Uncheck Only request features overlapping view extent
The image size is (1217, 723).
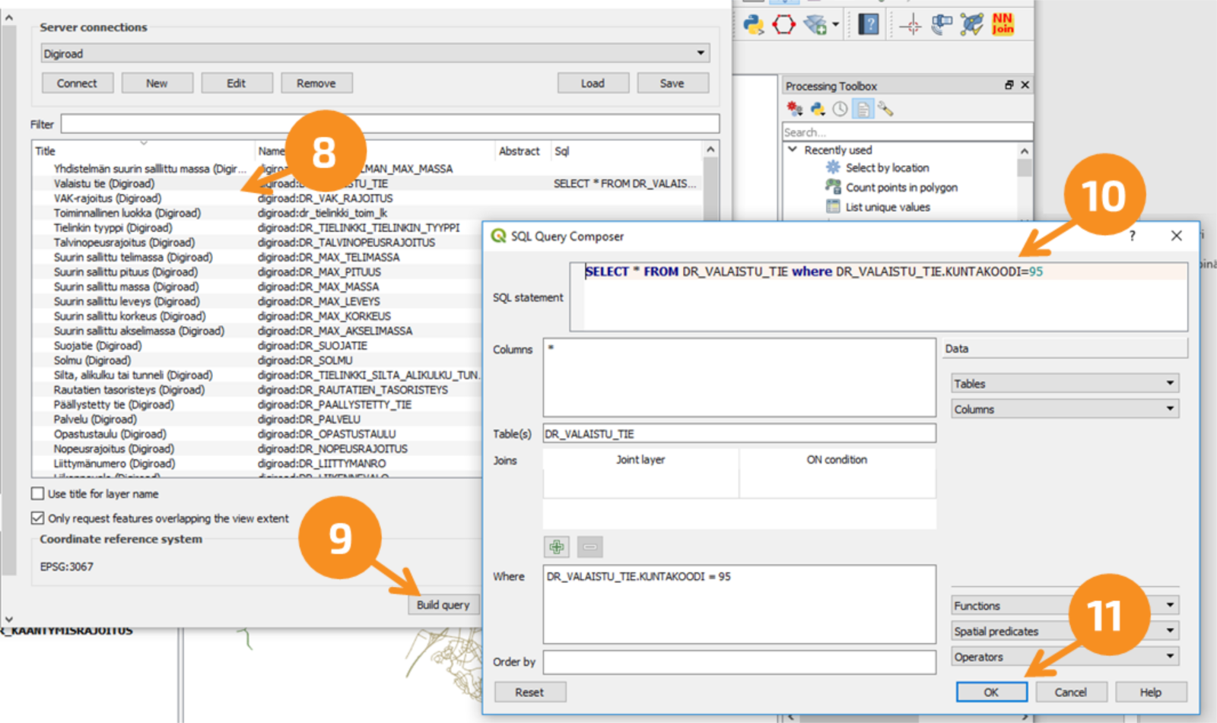37,518
